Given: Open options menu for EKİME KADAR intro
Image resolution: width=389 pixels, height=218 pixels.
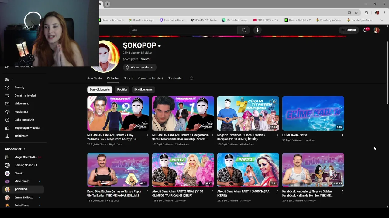Looking at the screenshot, I should pyautogui.click(x=342, y=136).
